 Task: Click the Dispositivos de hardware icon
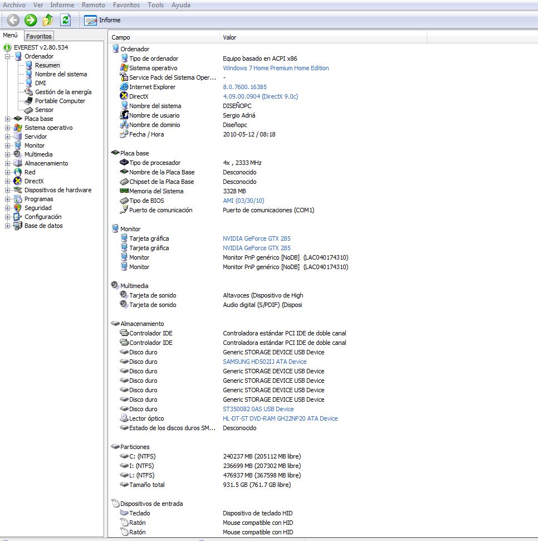[x=18, y=190]
